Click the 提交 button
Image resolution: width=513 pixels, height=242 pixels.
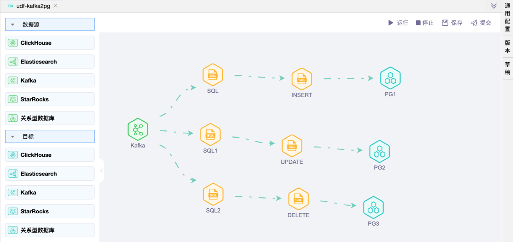[x=481, y=23]
